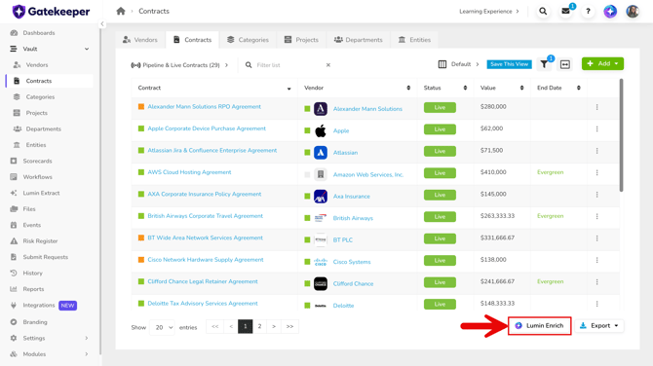Collapse the Vault section chevron
Viewport: 653px width, 366px height.
click(87, 49)
